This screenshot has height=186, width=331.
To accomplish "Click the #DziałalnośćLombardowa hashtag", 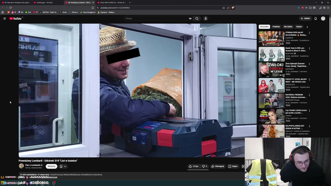I will tap(92, 175).
